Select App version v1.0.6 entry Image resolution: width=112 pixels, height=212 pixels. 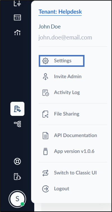[74, 151]
